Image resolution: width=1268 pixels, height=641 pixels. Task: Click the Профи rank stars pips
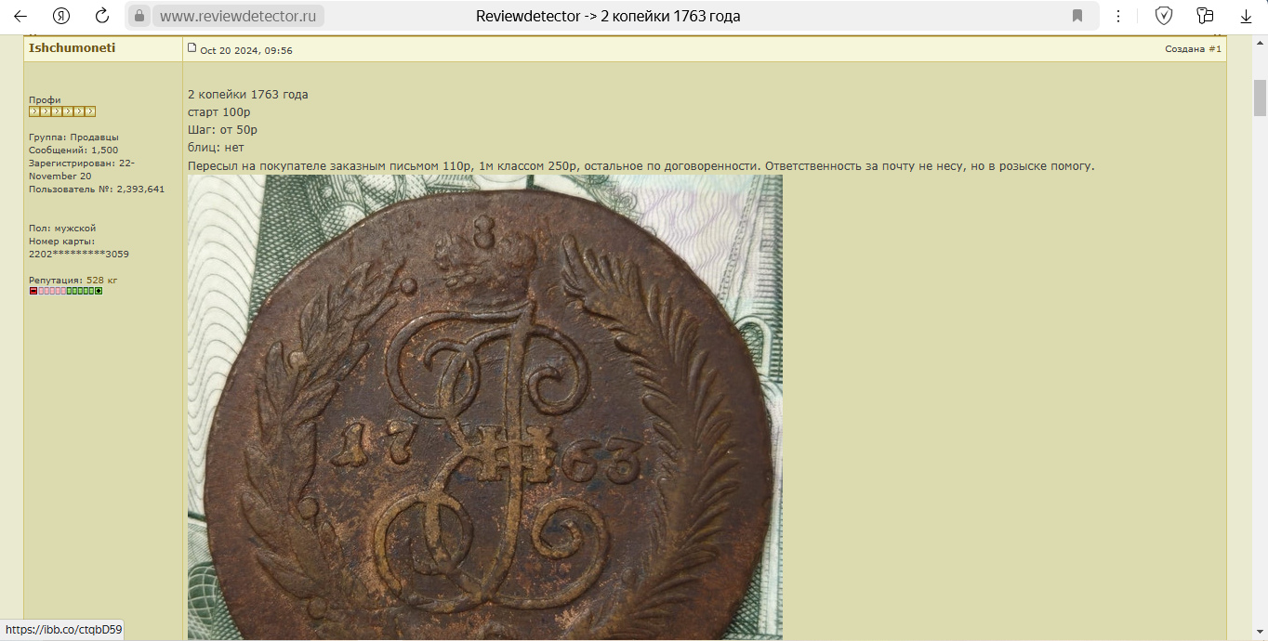(x=62, y=111)
